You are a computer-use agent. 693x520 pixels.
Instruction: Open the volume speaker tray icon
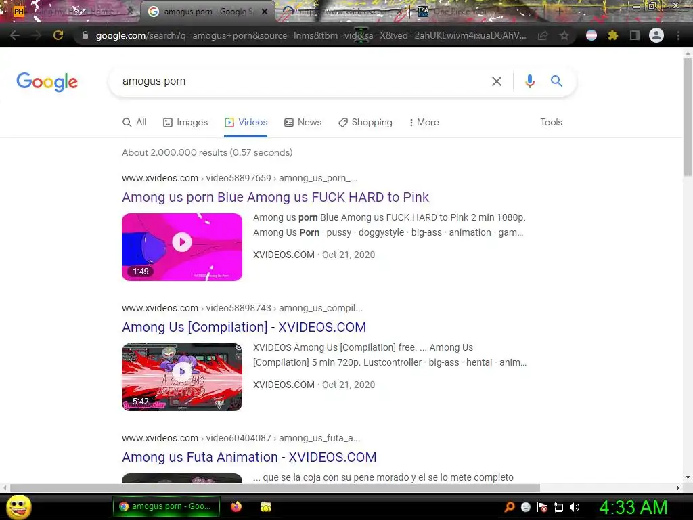point(575,507)
